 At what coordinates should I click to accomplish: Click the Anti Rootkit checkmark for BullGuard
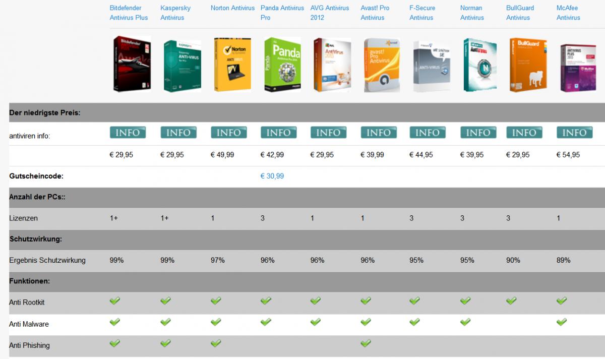[511, 301]
